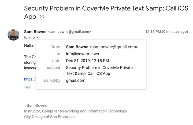Viewport: 193px width, 125px height.
Task: Click 'City College of San Francisco' text
Action: [x=49, y=117]
